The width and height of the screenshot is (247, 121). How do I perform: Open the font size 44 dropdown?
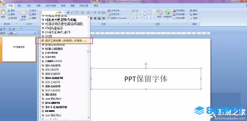(x=64, y=12)
